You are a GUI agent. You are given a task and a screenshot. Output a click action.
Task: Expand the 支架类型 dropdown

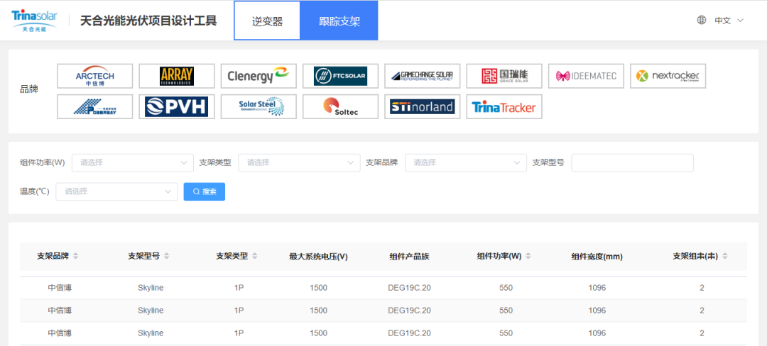point(299,162)
